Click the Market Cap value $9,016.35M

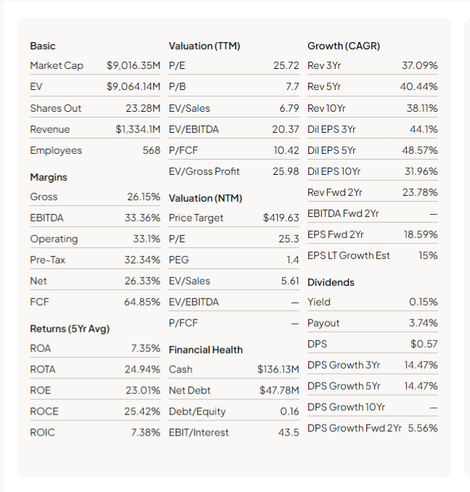click(133, 65)
